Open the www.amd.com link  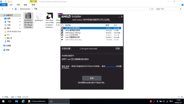(x=111, y=66)
